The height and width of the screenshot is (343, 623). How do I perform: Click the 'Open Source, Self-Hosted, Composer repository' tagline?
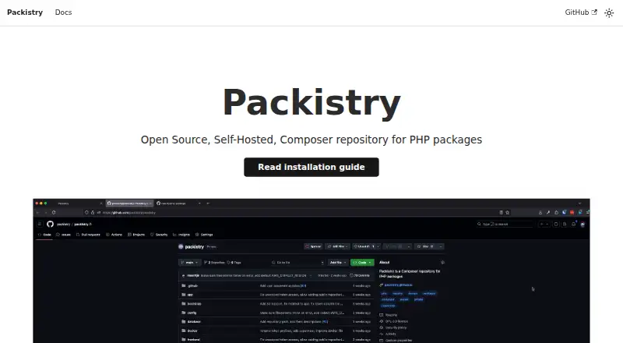[x=311, y=140]
